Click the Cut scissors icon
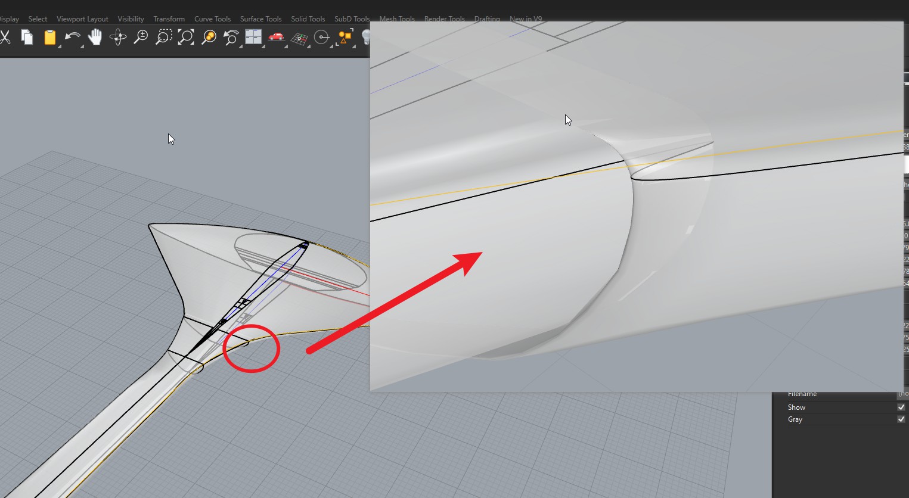The image size is (909, 498). click(x=5, y=38)
